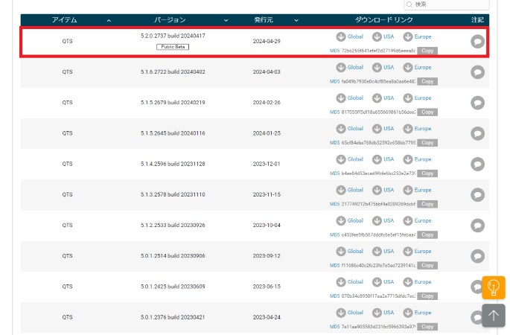Click the orange lightbulb tips button
This screenshot has width=510, height=335.
tap(494, 287)
